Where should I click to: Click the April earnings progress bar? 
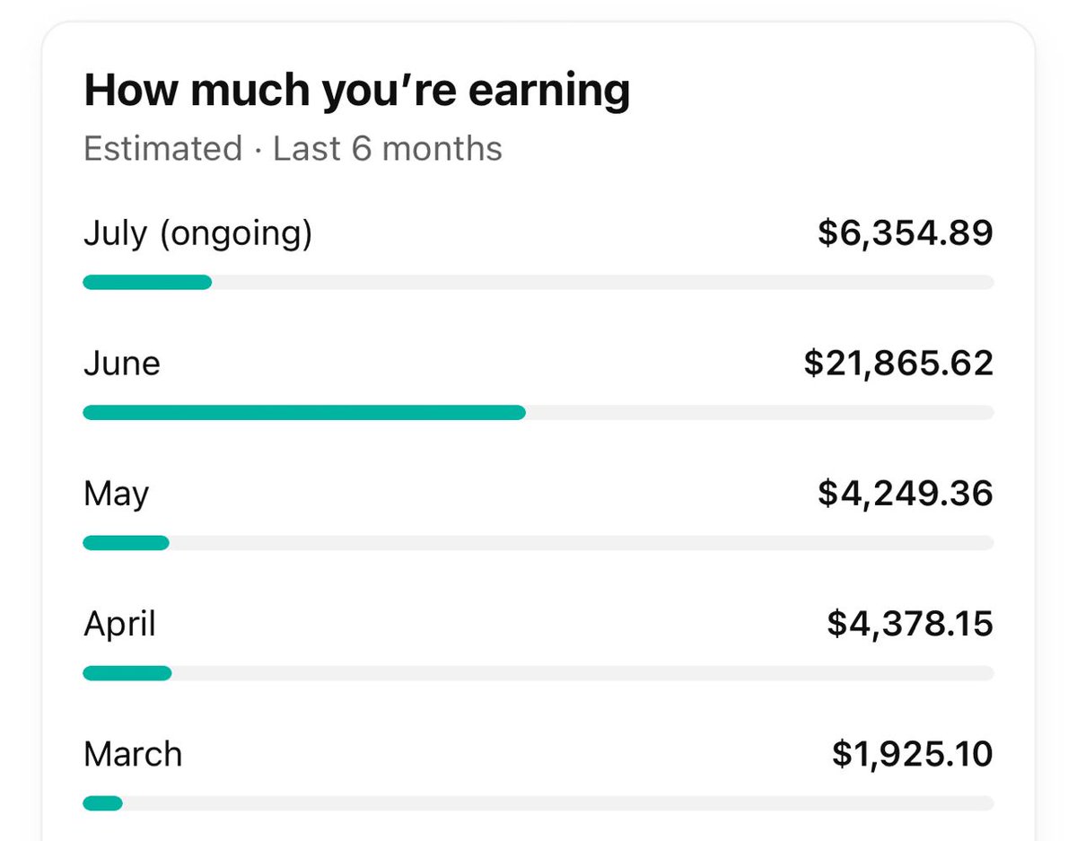click(x=127, y=672)
